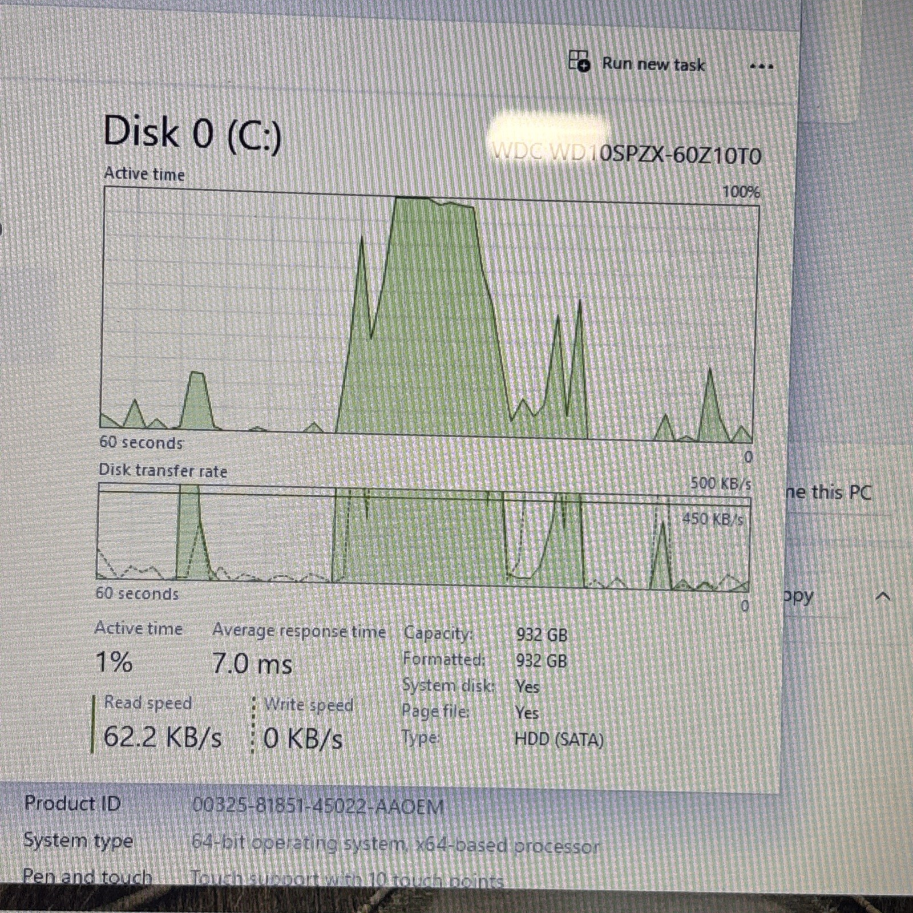Click the Disk transfer rate label
This screenshot has width=913, height=913.
click(x=163, y=470)
